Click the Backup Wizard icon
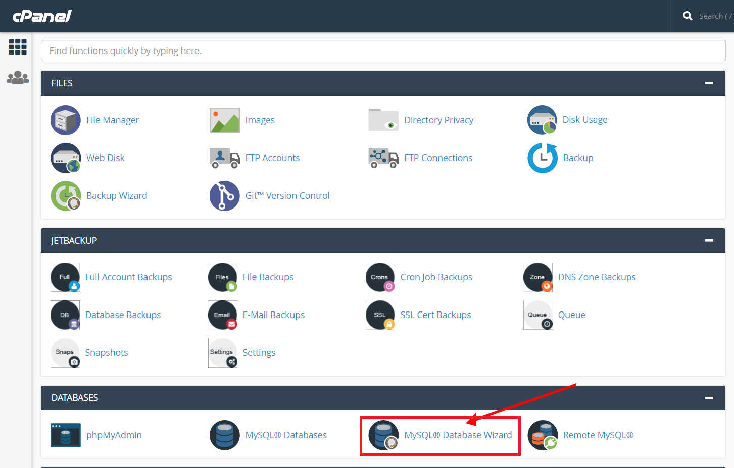Screen dimensions: 734x468 pyautogui.click(x=66, y=196)
